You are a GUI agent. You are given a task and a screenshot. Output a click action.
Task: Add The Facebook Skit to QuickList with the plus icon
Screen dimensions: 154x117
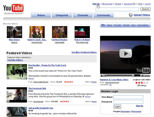[x=8, y=101]
